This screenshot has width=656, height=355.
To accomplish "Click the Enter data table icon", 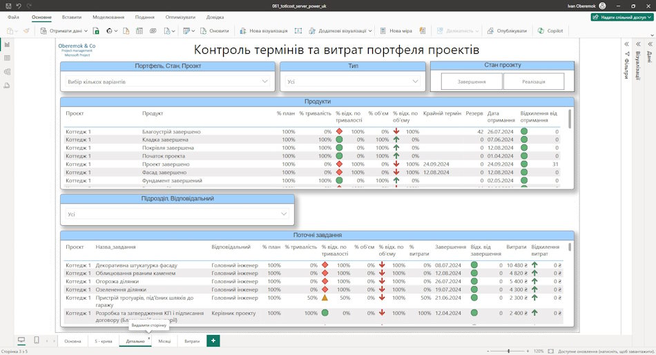I will [x=139, y=30].
